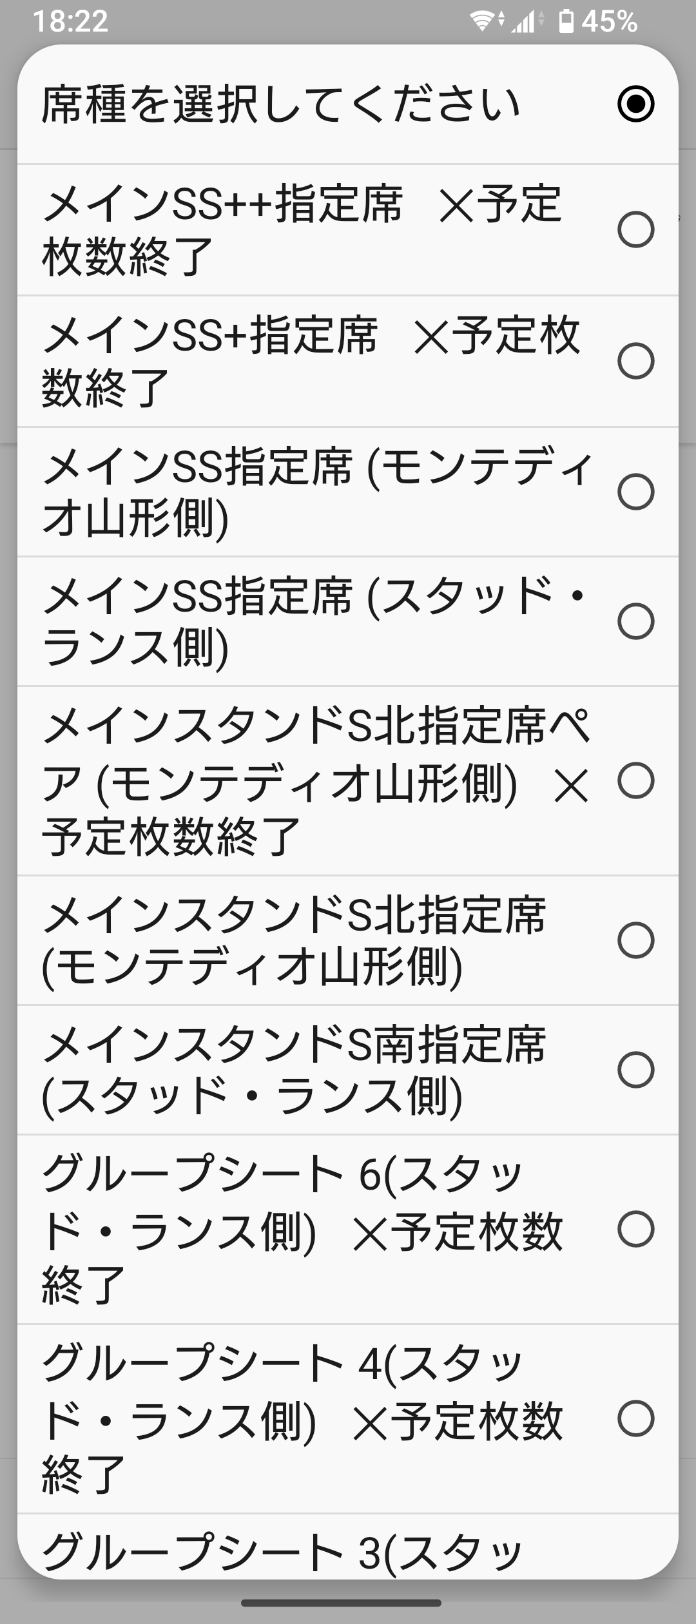The width and height of the screenshot is (696, 1624).
Task: Select グループシート 6 radio button
Action: tap(635, 1229)
